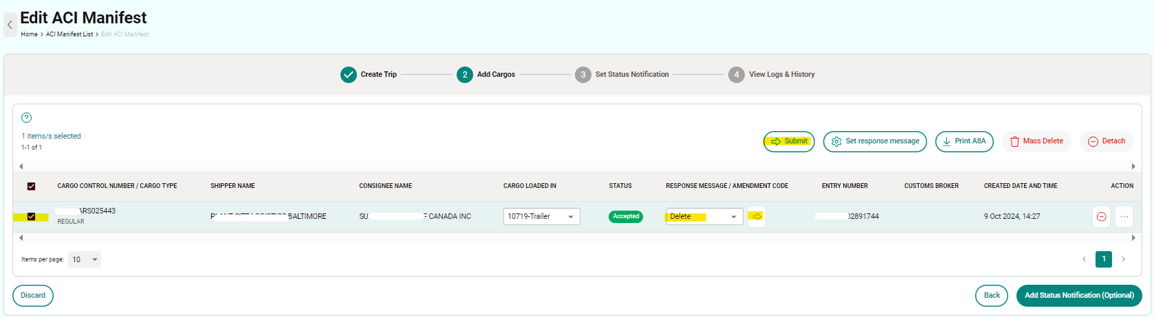The width and height of the screenshot is (1154, 317).
Task: Open ACI Manifest List breadcrumb link
Action: (69, 34)
